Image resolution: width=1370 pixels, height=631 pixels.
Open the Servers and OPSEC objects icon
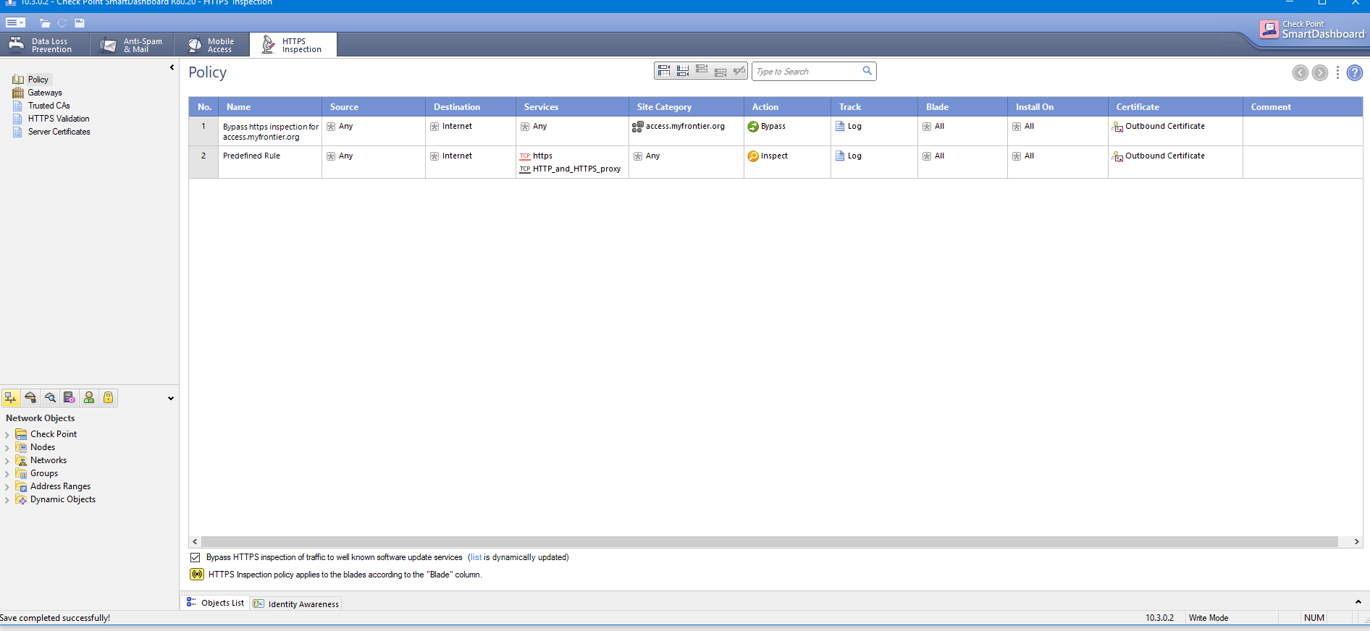69,398
